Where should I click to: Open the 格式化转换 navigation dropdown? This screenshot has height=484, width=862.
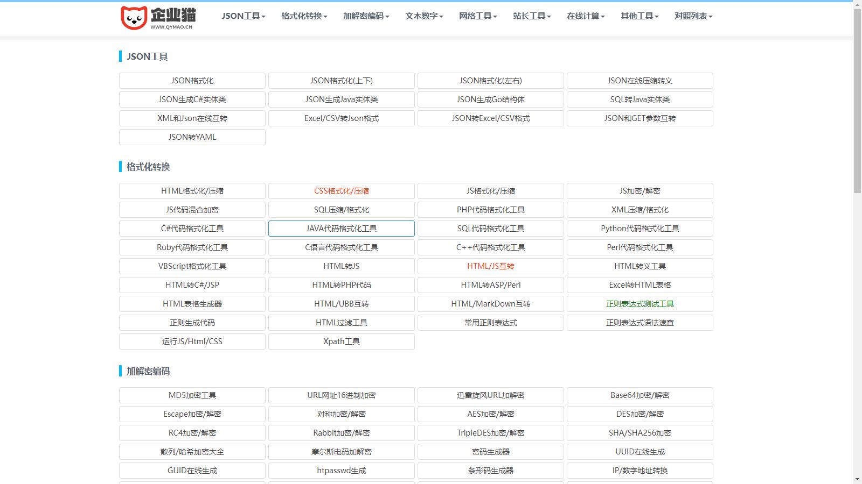click(304, 16)
